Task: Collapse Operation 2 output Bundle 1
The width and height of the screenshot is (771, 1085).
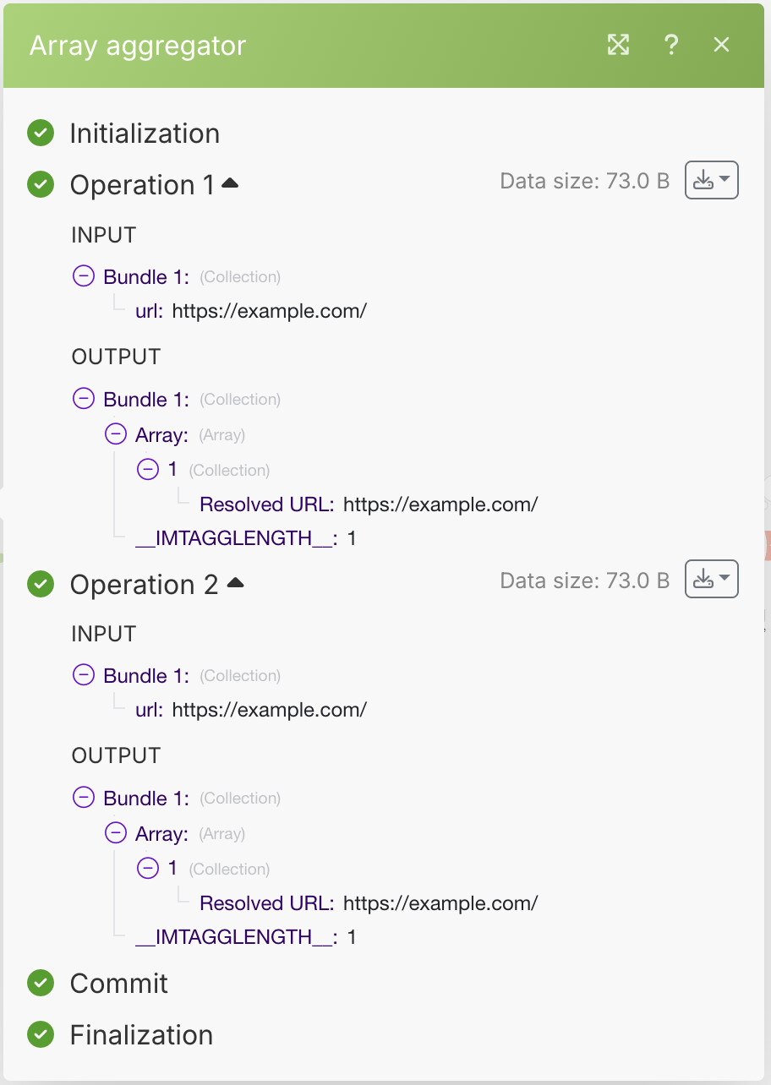Action: pyautogui.click(x=84, y=798)
